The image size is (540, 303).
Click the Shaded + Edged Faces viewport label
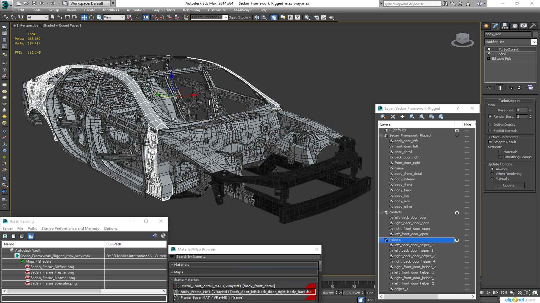[61, 25]
